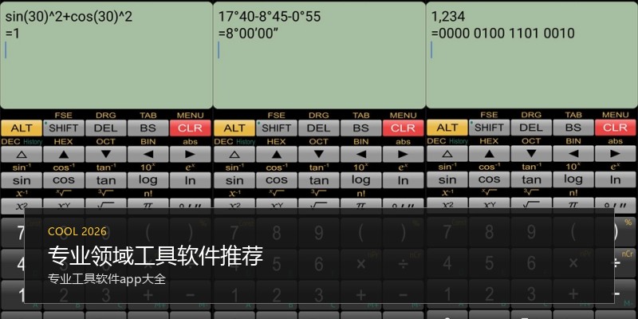Select ln key on sin(30)^2 calculator
This screenshot has width=638, height=319.
click(x=190, y=180)
